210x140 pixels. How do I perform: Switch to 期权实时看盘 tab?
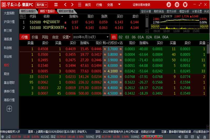tap(66, 11)
